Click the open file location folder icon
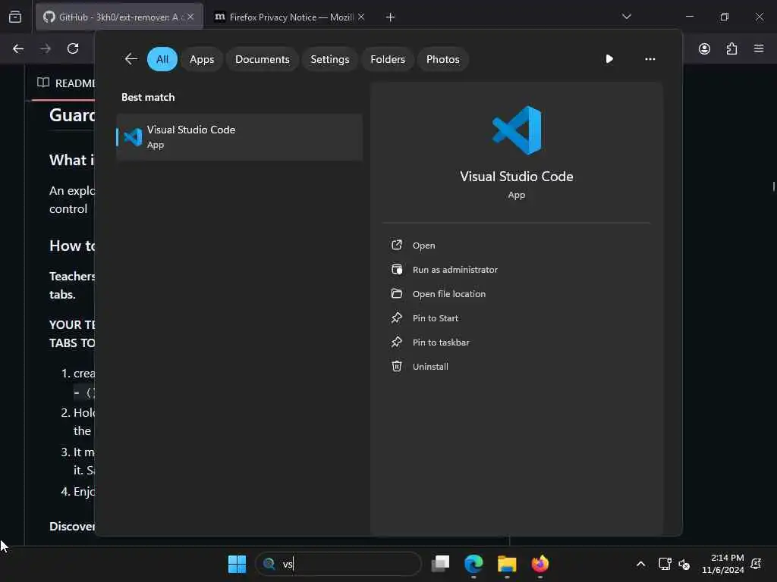Image resolution: width=777 pixels, height=582 pixels. [x=396, y=293]
